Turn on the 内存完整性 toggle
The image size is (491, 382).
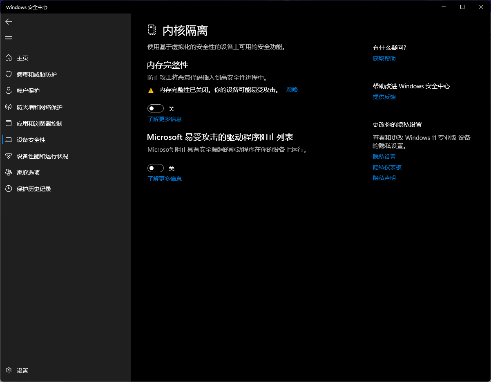156,108
